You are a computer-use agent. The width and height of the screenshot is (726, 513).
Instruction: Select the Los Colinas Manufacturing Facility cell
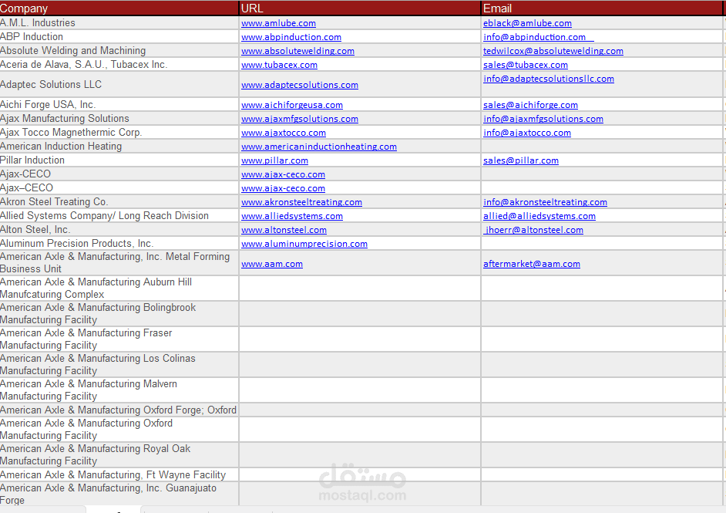pyautogui.click(x=119, y=365)
